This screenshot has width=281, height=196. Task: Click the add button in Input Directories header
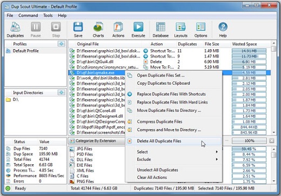[x=62, y=92]
